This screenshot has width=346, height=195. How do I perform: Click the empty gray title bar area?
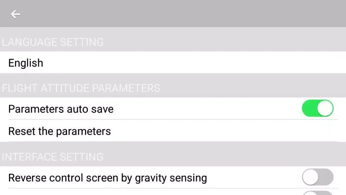[x=180, y=14]
